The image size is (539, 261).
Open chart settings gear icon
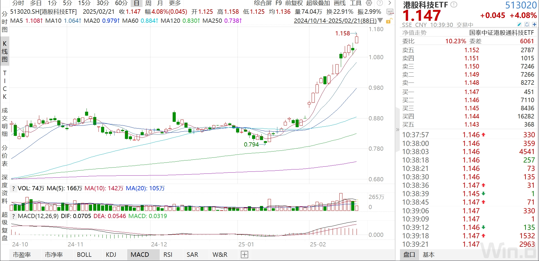click(369, 3)
